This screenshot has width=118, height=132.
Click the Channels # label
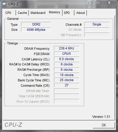coord(74,25)
